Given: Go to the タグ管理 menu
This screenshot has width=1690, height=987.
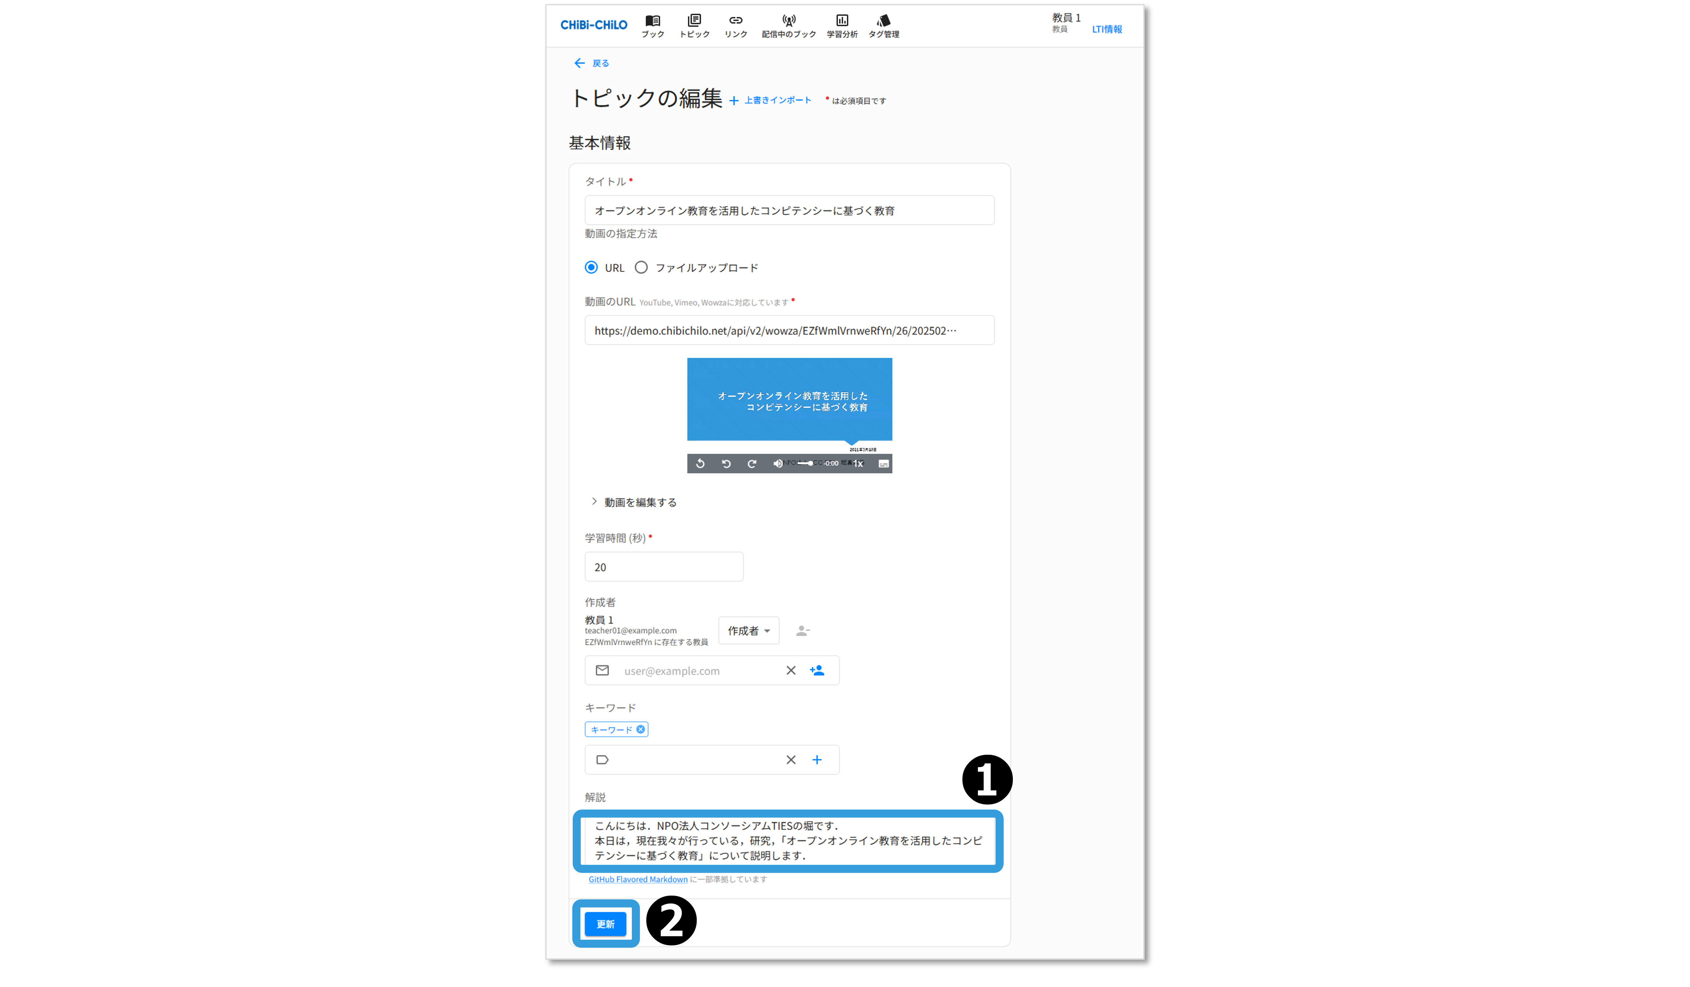Looking at the screenshot, I should pyautogui.click(x=883, y=25).
